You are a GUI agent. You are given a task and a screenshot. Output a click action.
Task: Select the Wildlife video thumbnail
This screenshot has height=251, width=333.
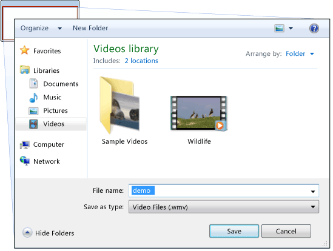[199, 113]
